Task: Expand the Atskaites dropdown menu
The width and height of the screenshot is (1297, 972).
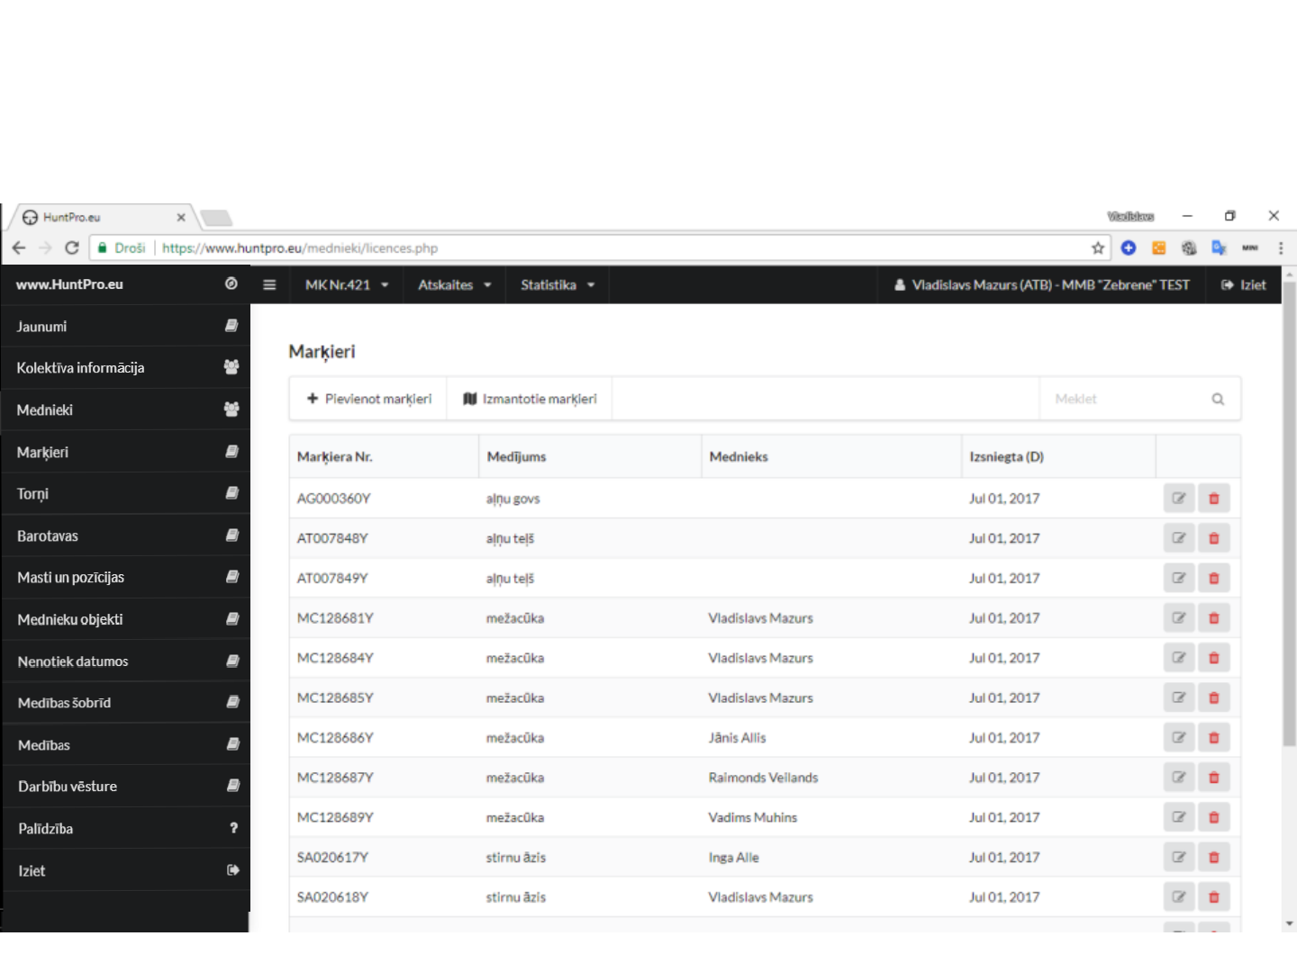Action: 454,284
